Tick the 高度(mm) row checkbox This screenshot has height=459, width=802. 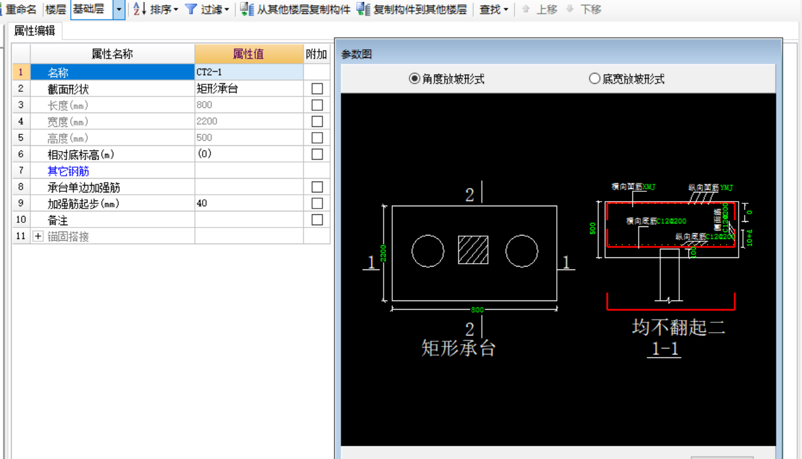coord(317,138)
